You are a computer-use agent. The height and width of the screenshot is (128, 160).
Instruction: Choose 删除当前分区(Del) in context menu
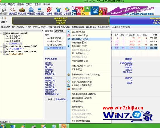tap(89, 39)
